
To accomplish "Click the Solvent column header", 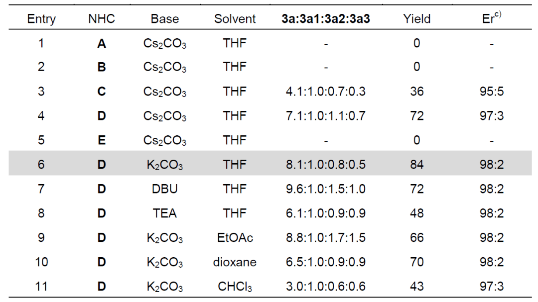I will coord(235,19).
